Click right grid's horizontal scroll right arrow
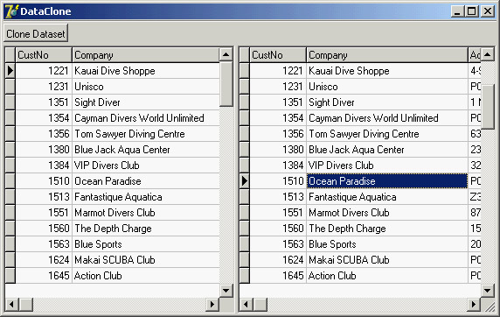 (474, 304)
